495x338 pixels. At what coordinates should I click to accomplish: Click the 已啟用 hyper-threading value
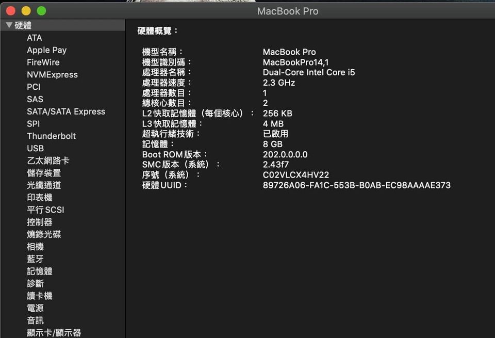275,134
